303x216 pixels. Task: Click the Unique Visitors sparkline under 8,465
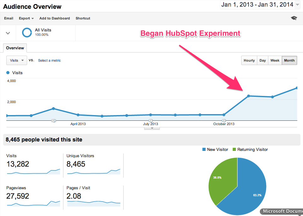click(94, 172)
